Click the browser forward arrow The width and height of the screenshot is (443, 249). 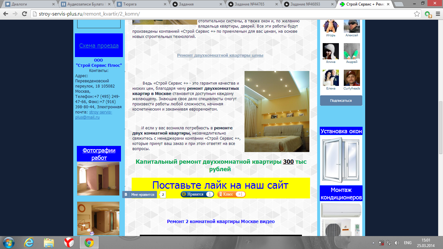pyautogui.click(x=15, y=14)
